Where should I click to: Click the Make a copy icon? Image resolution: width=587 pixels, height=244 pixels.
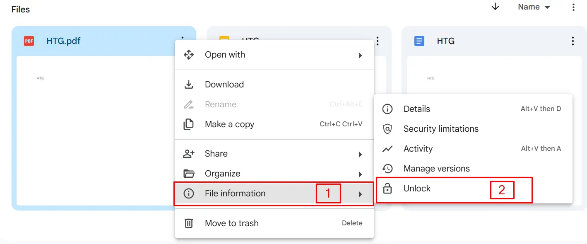tap(189, 124)
